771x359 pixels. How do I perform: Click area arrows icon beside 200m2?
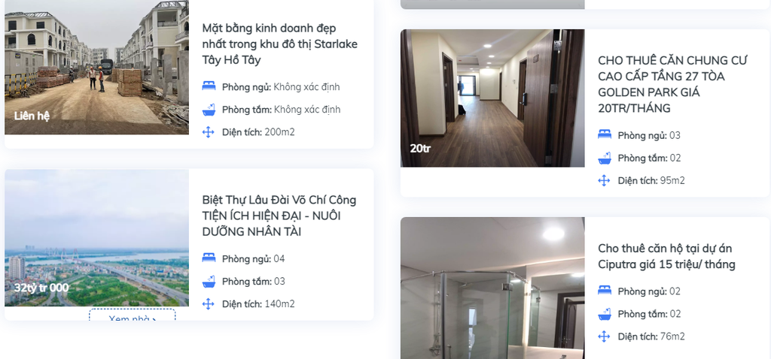pos(209,132)
